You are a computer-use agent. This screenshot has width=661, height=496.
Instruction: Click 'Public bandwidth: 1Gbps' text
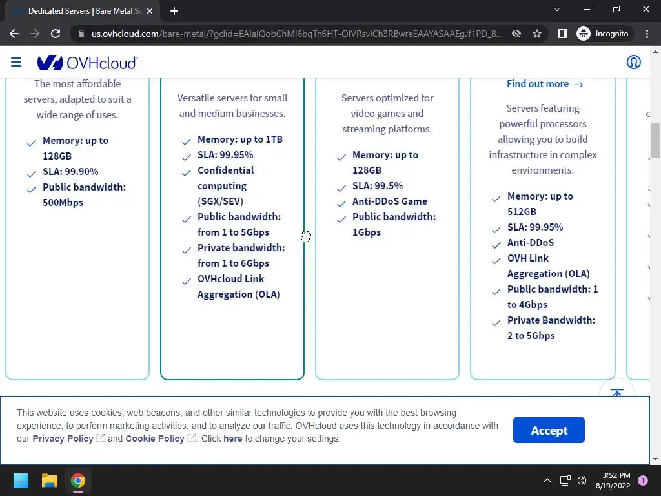point(394,224)
